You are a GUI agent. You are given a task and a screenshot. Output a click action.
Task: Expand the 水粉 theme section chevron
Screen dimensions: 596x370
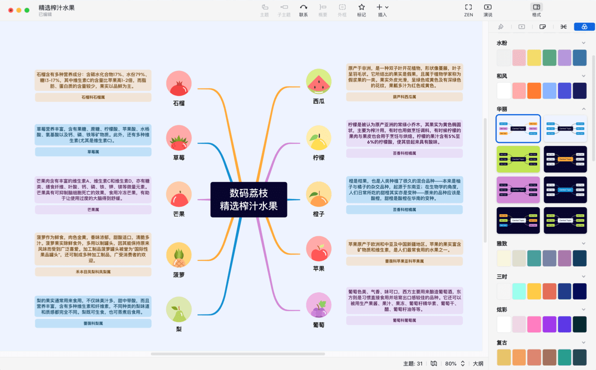584,43
